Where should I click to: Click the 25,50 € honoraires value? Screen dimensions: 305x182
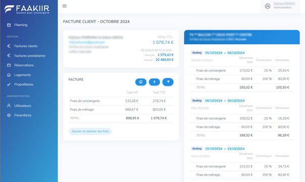tap(284, 70)
